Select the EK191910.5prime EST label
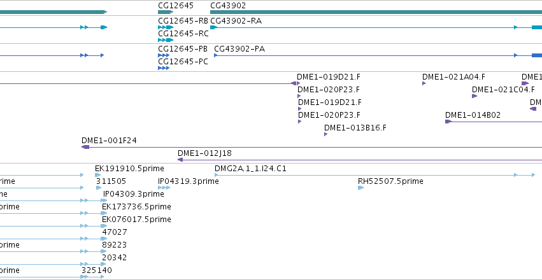 129,169
